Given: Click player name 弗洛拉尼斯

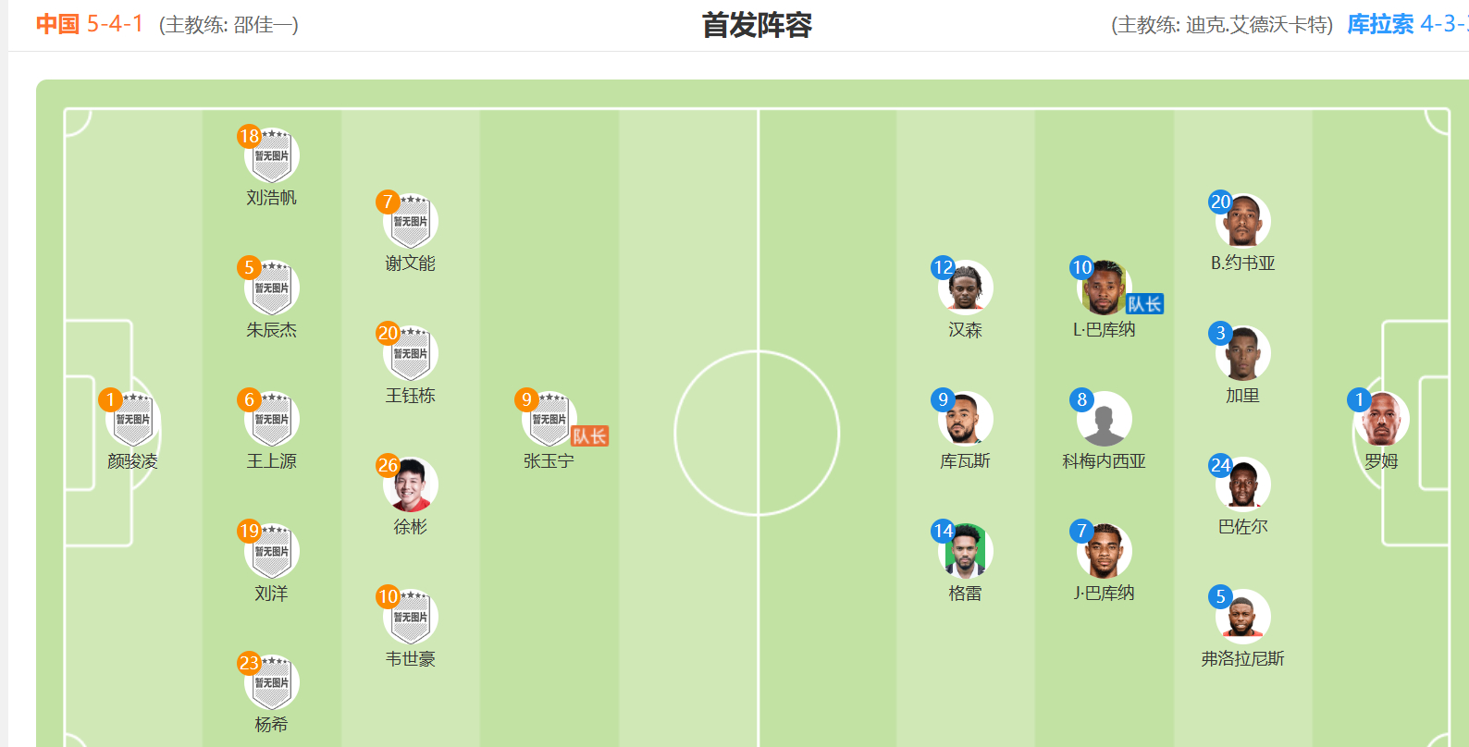Looking at the screenshot, I should (1242, 659).
